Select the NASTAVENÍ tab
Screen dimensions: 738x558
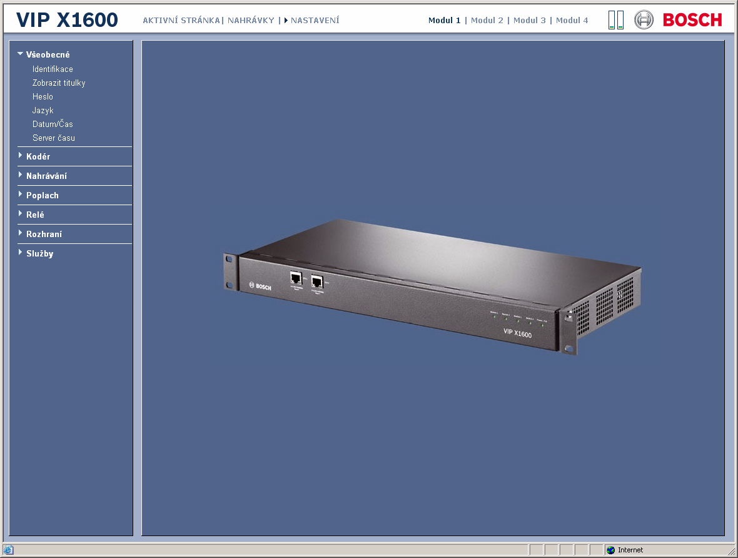pyautogui.click(x=315, y=20)
